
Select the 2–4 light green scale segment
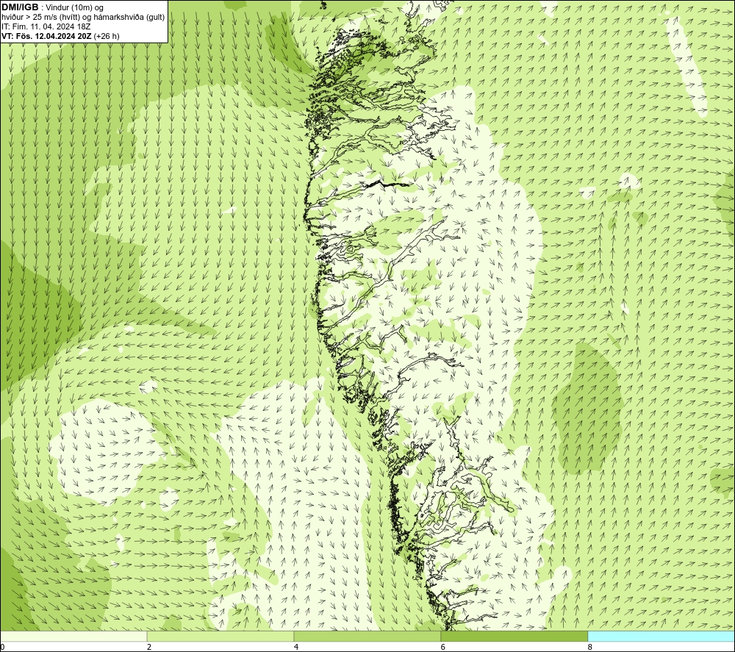coord(220,636)
